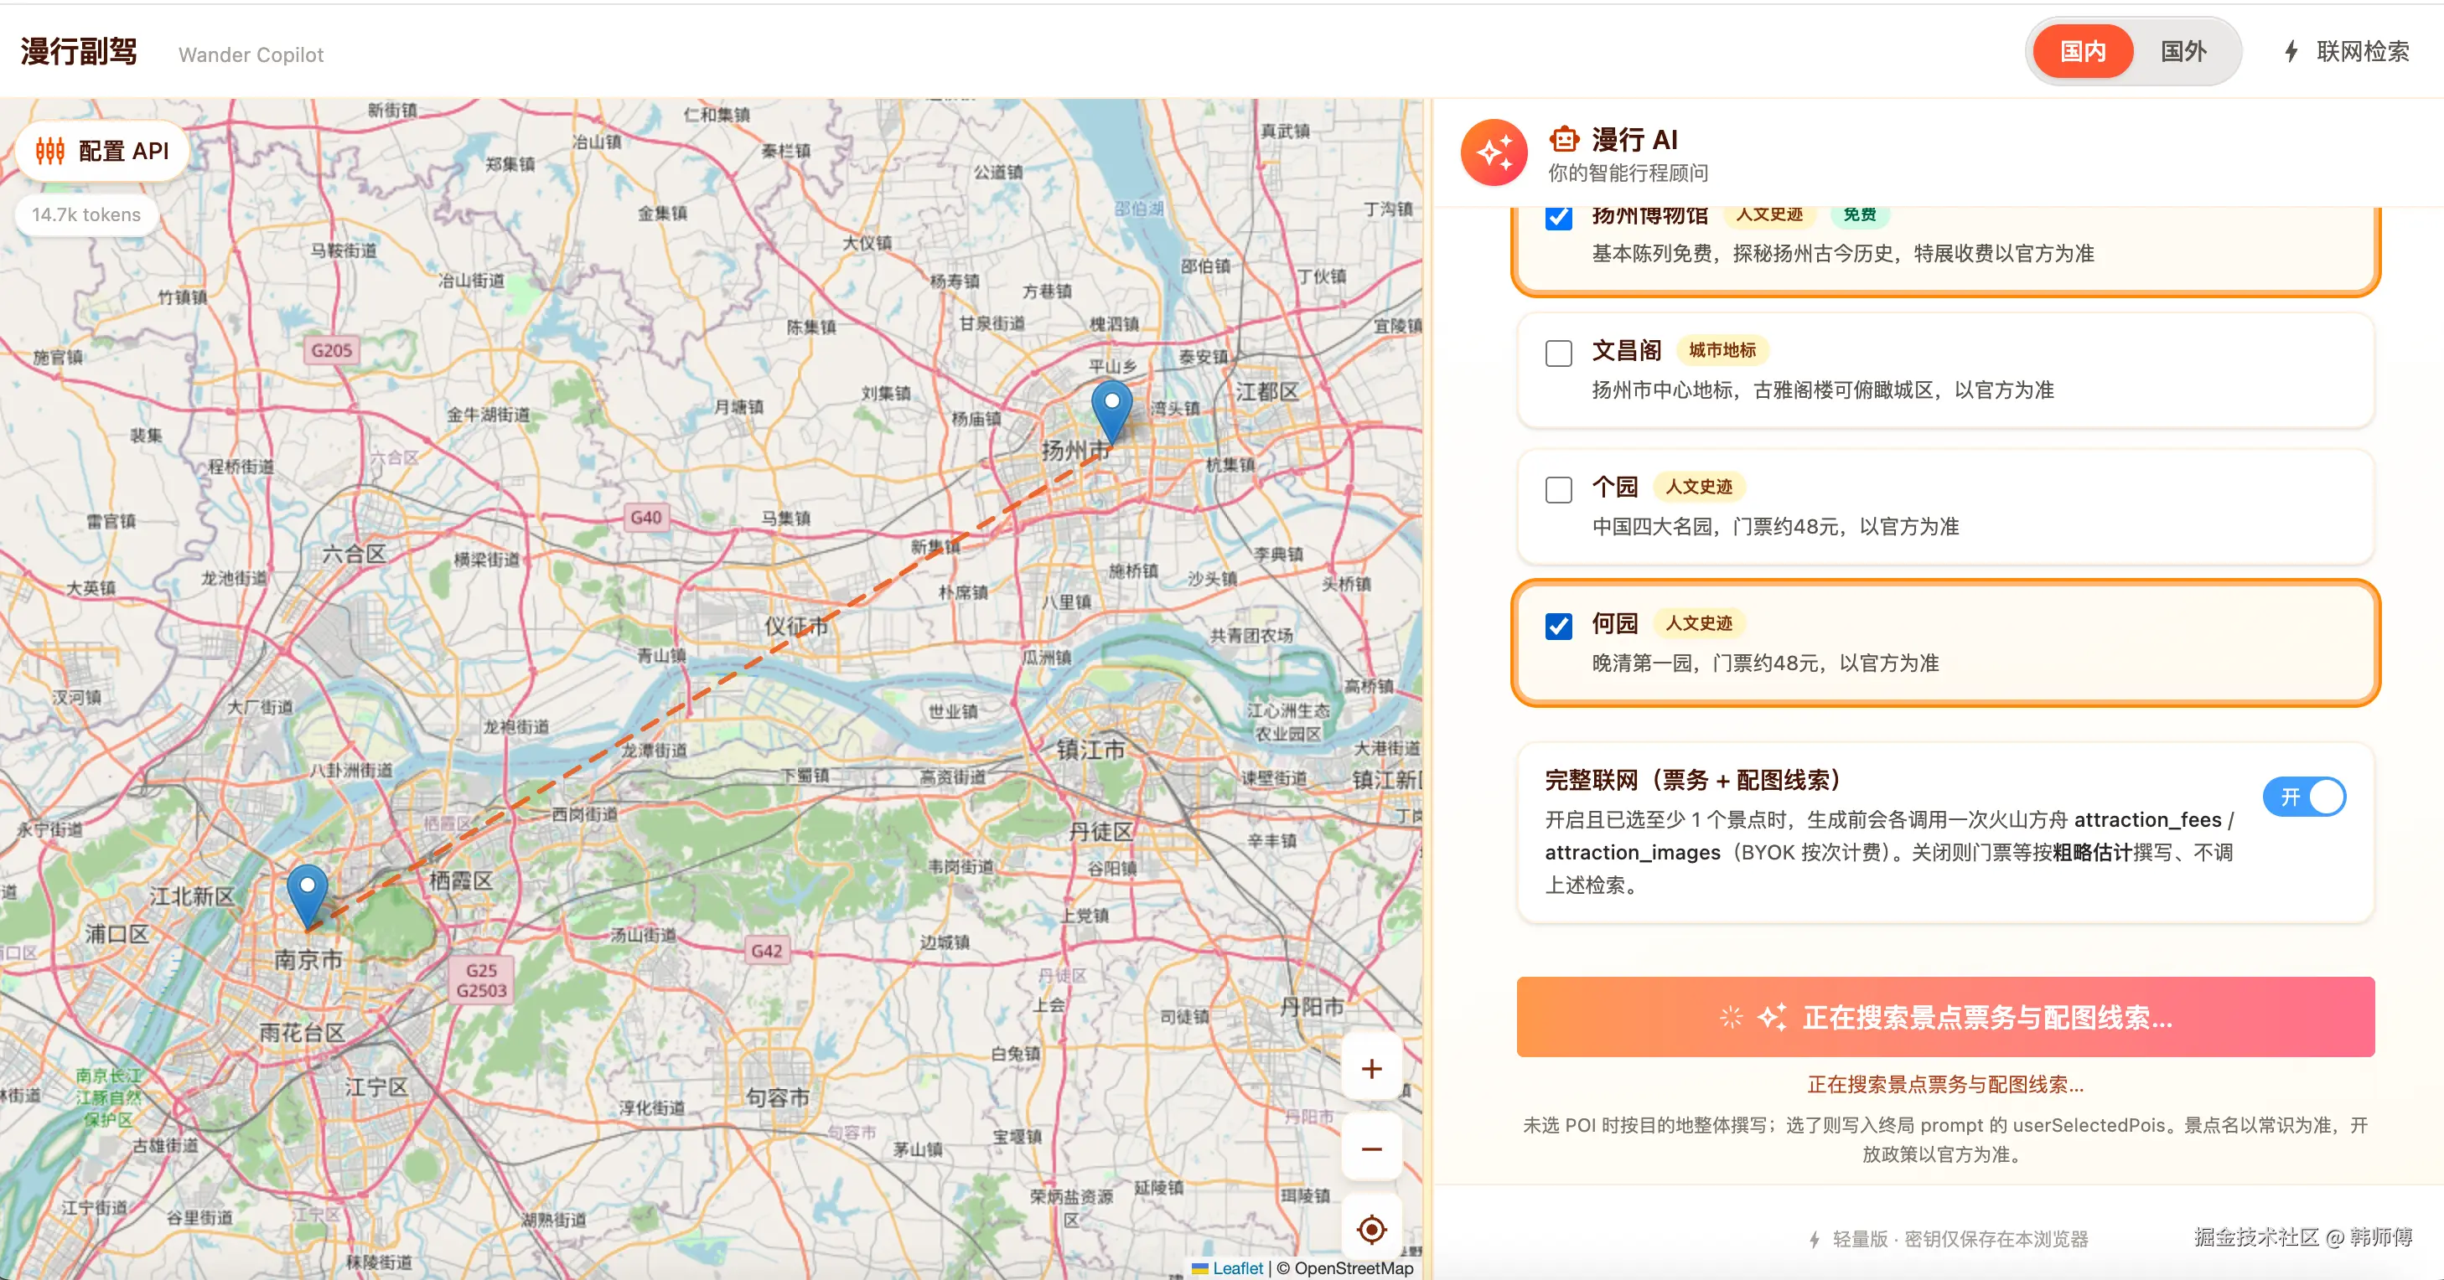Click the 14.7k tokens badge
The width and height of the screenshot is (2444, 1280).
click(86, 214)
